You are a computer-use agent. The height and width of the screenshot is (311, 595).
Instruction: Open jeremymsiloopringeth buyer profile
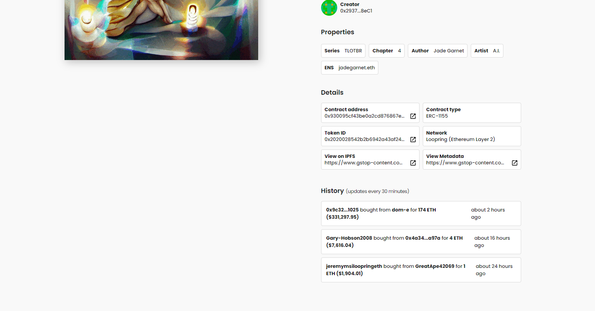click(354, 266)
